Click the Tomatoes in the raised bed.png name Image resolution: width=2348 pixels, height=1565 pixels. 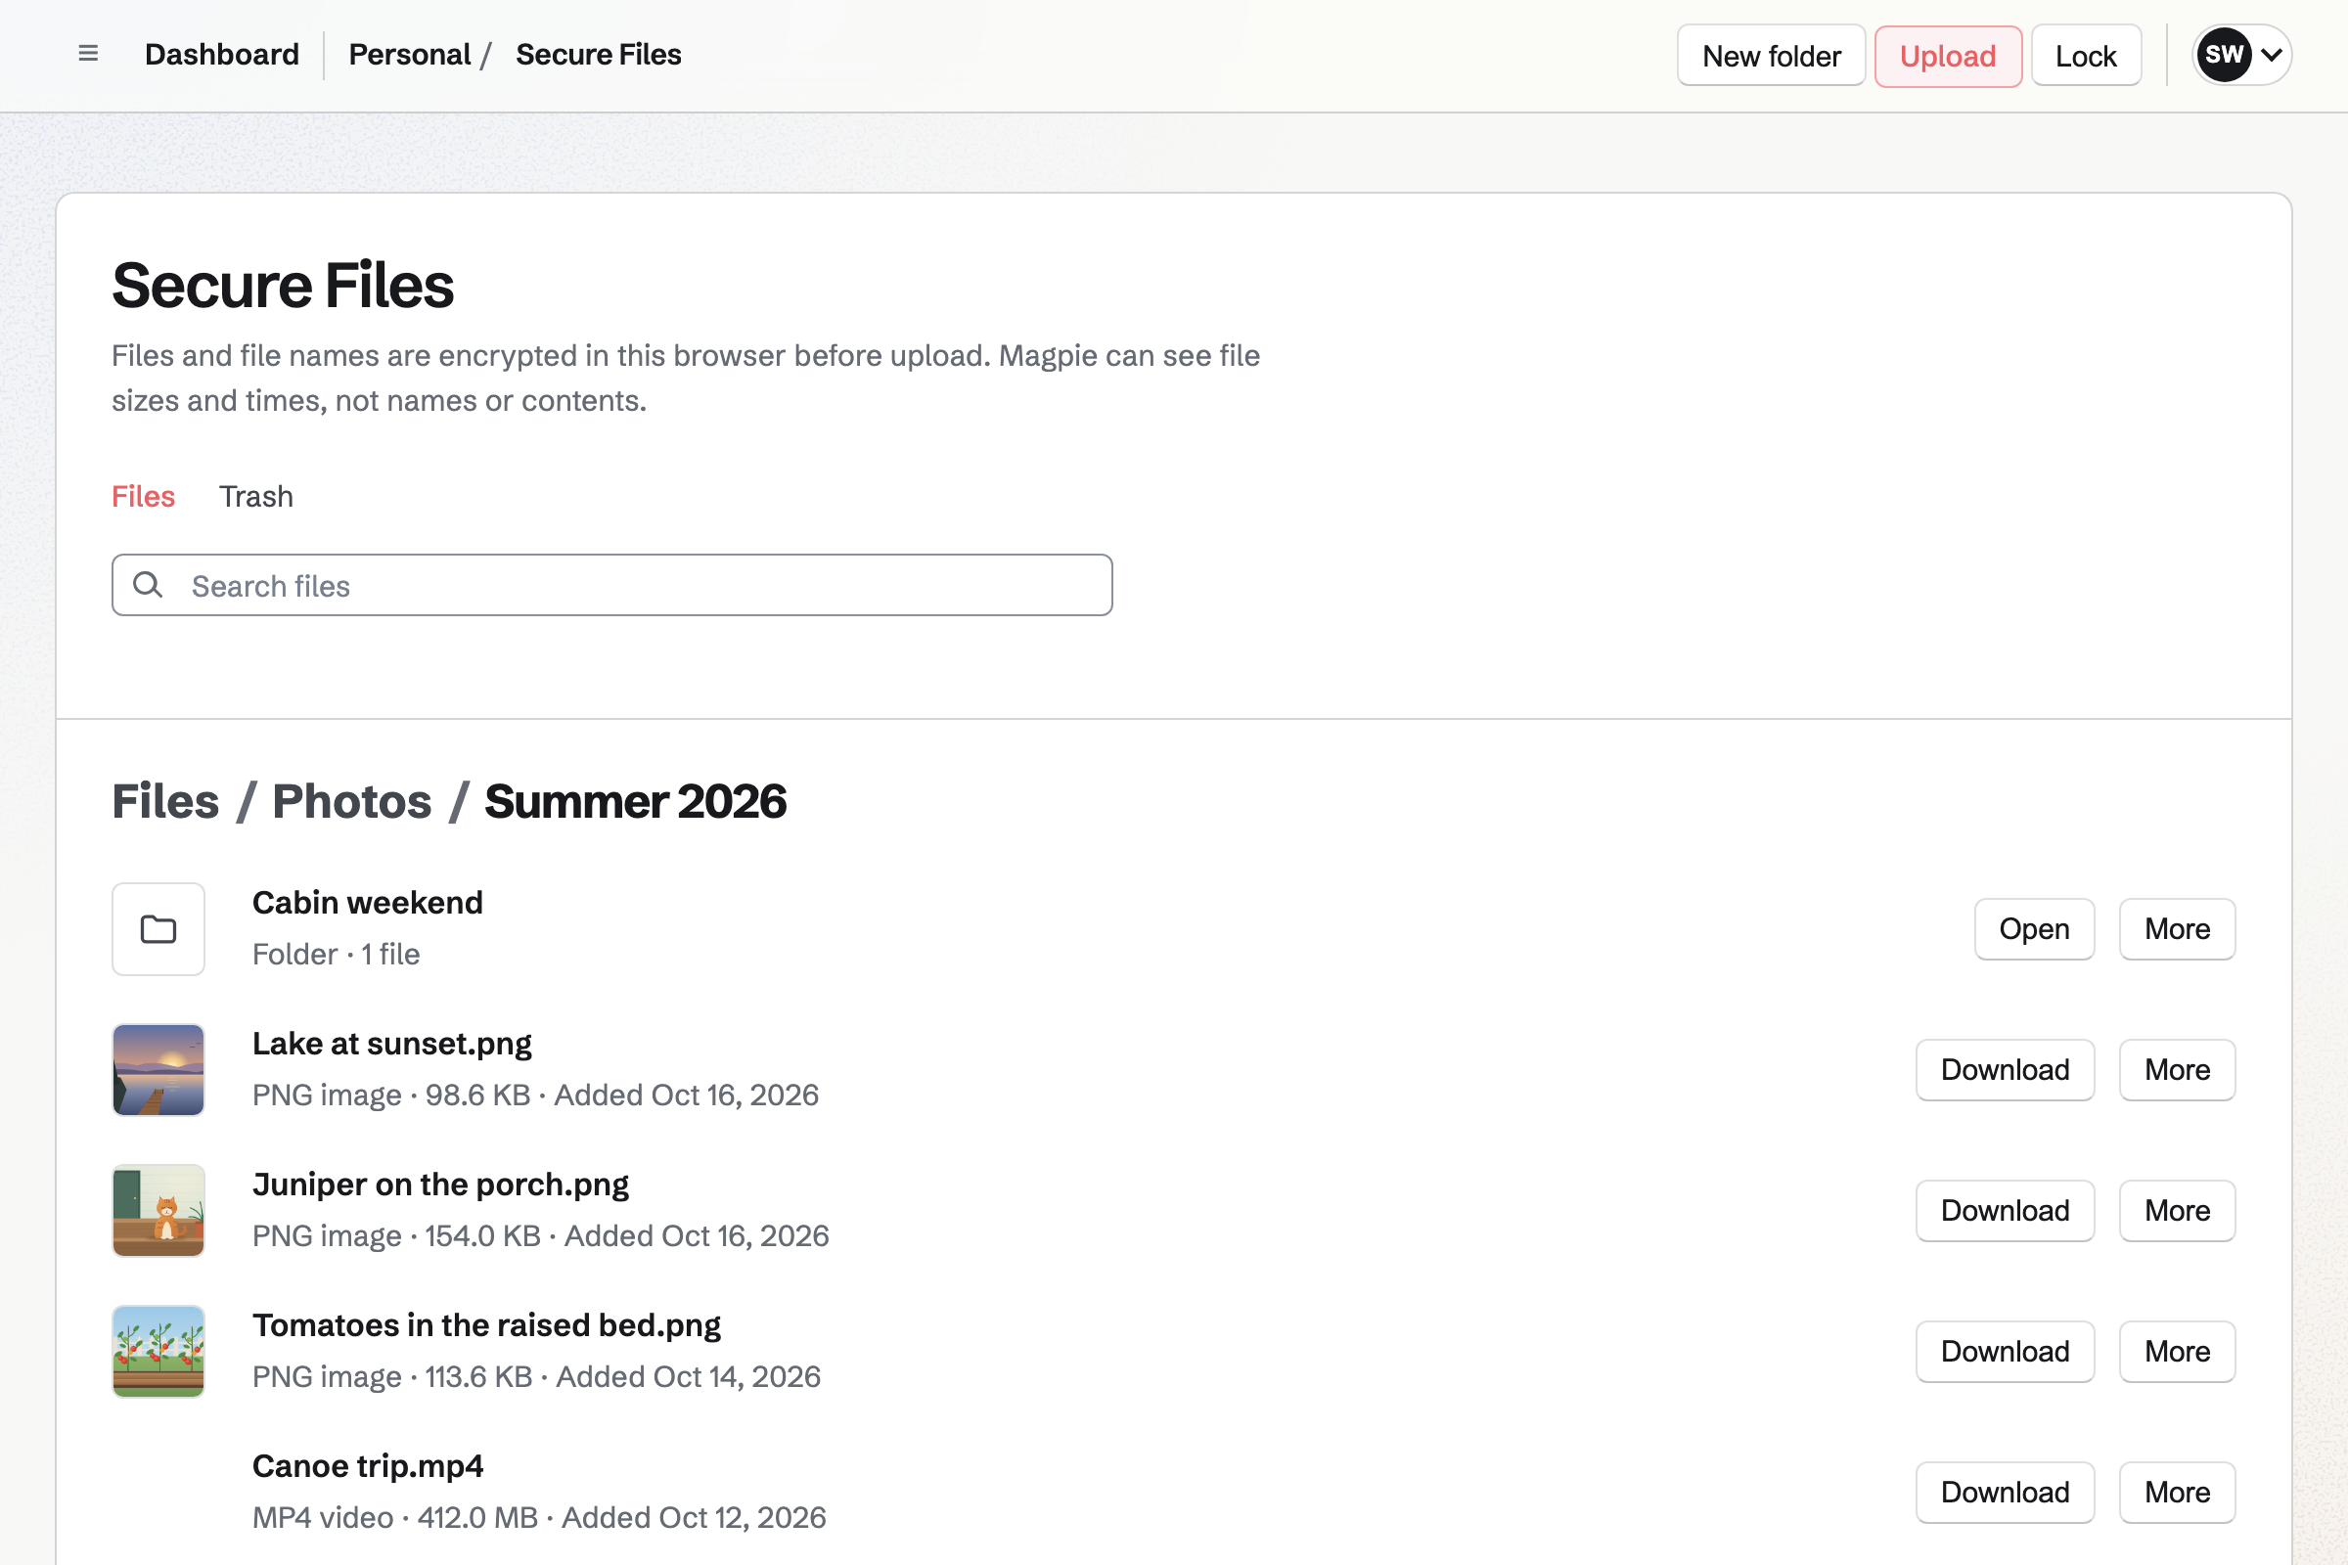pos(486,1325)
